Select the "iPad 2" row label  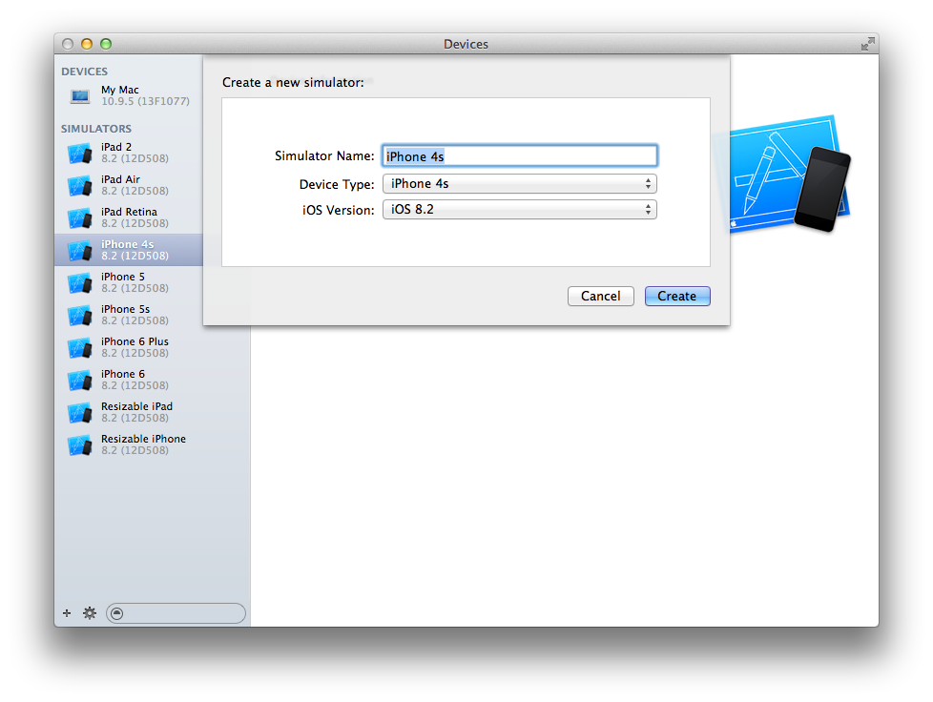(116, 147)
